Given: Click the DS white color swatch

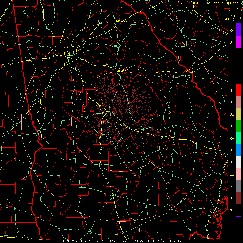Looking at the screenshot, I should coord(238,162).
